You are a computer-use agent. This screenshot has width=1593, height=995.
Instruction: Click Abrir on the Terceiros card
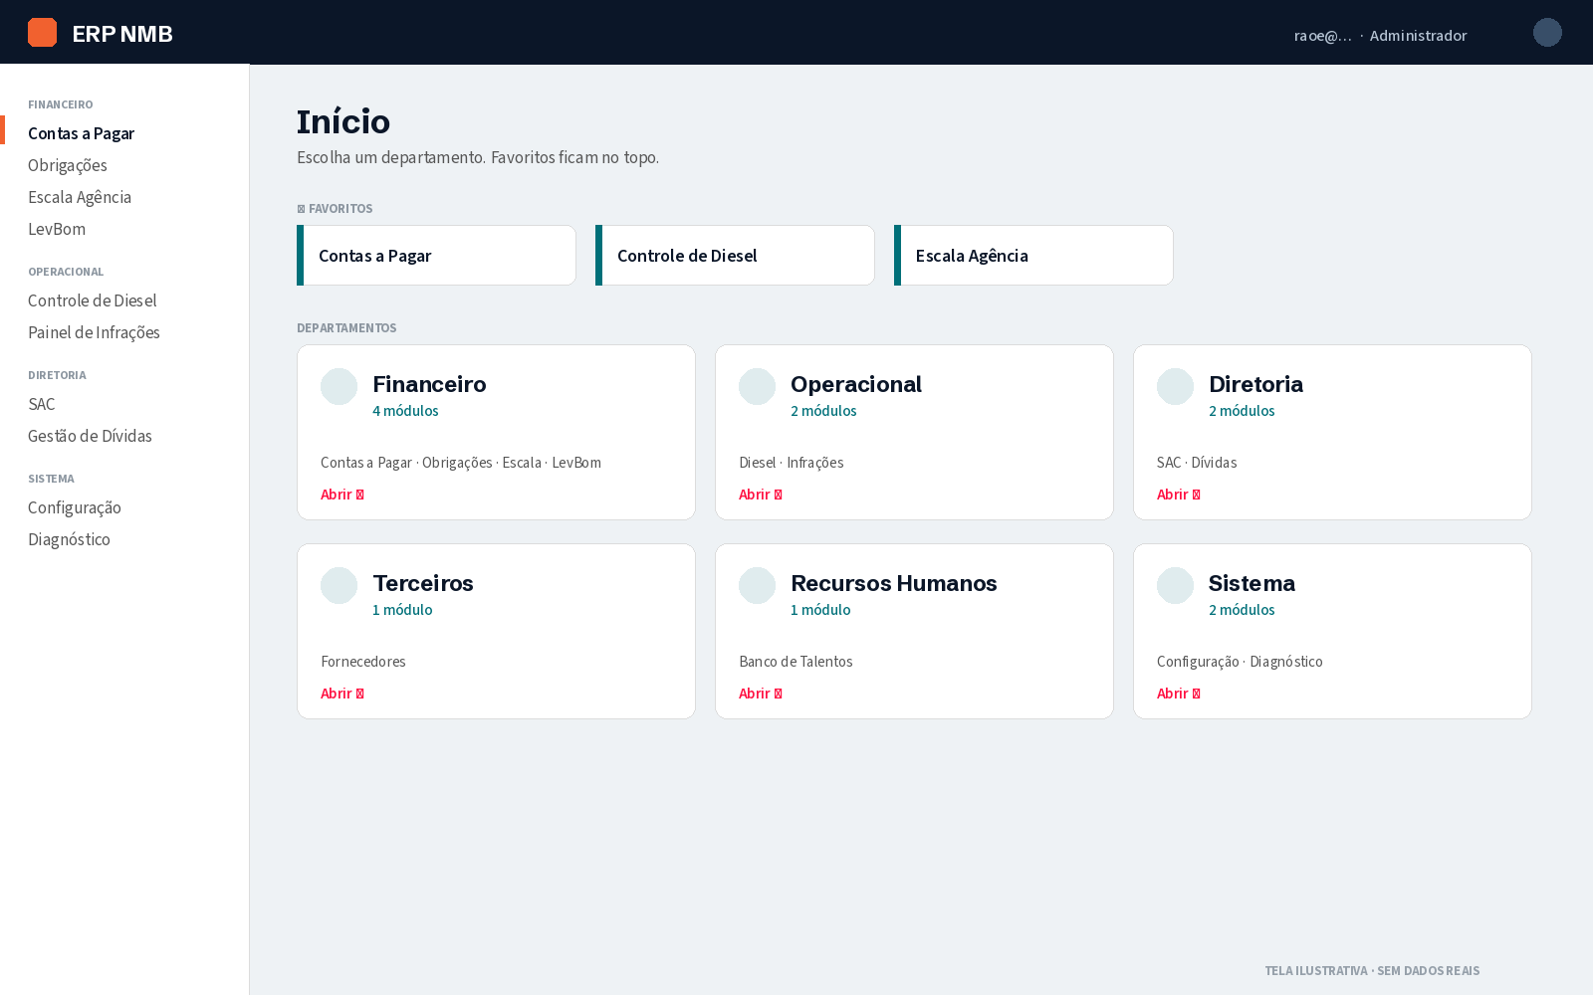coord(342,694)
